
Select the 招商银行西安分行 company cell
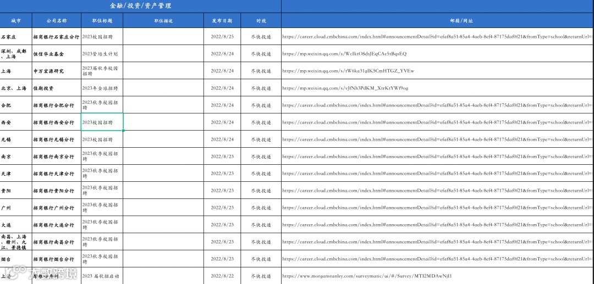click(57, 122)
